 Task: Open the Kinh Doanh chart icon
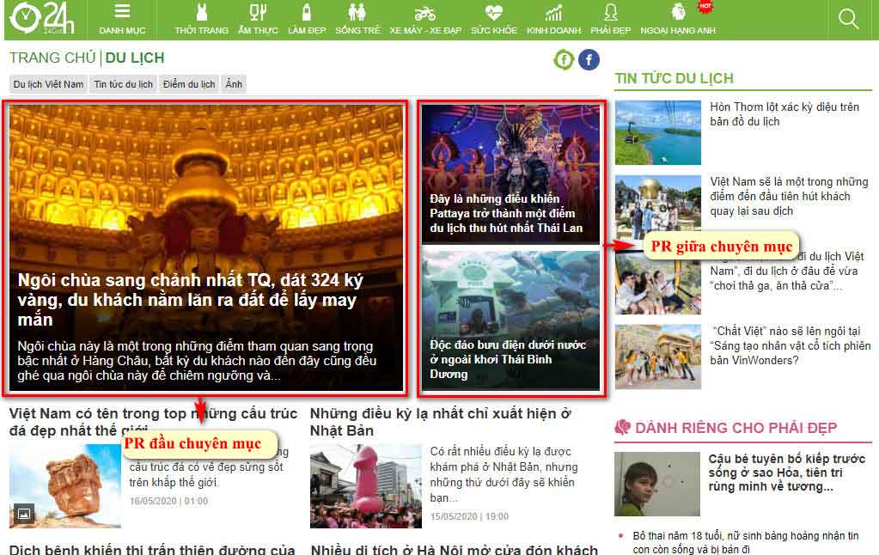553,13
